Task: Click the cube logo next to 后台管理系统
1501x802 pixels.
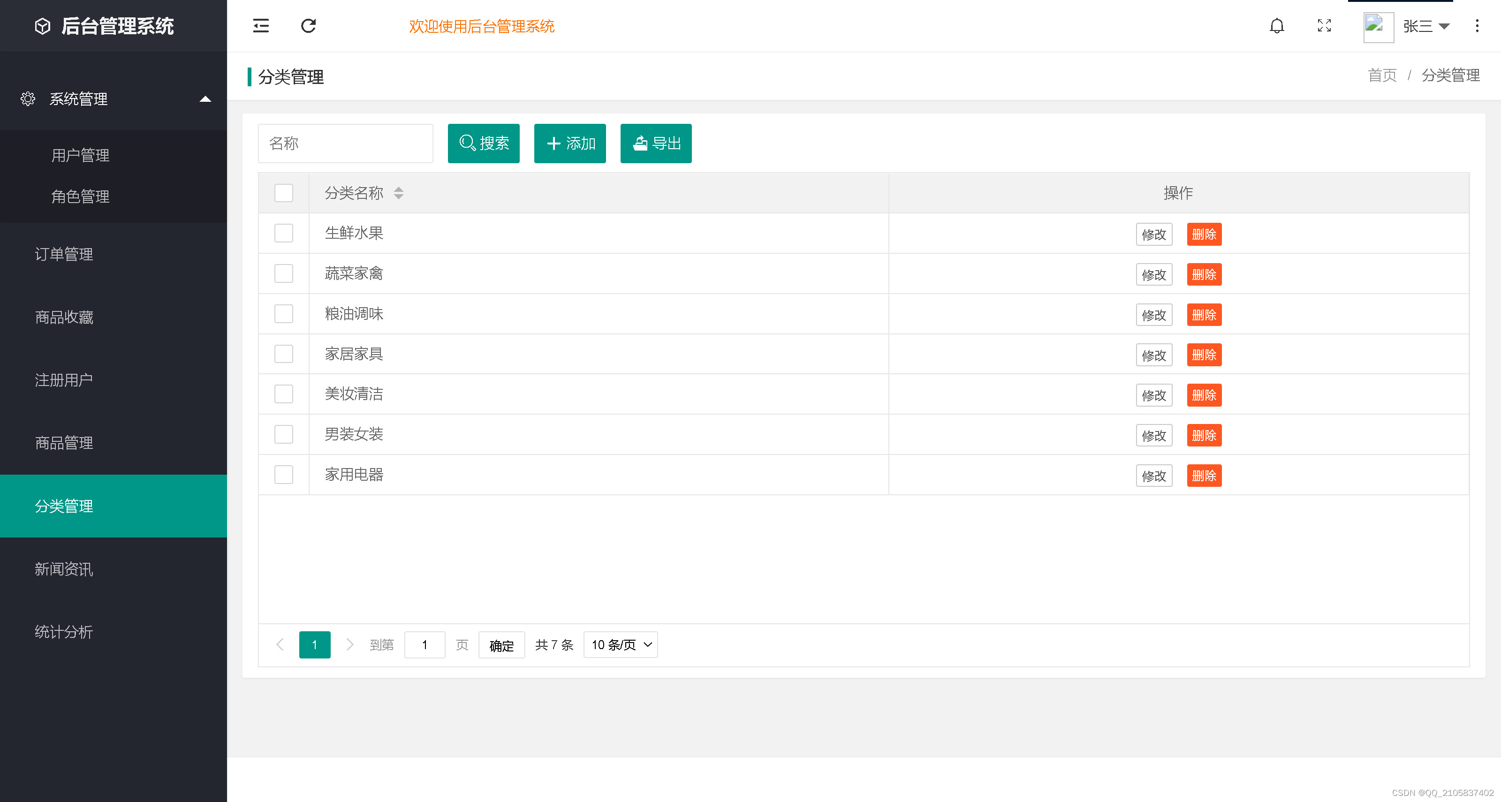Action: tap(43, 26)
